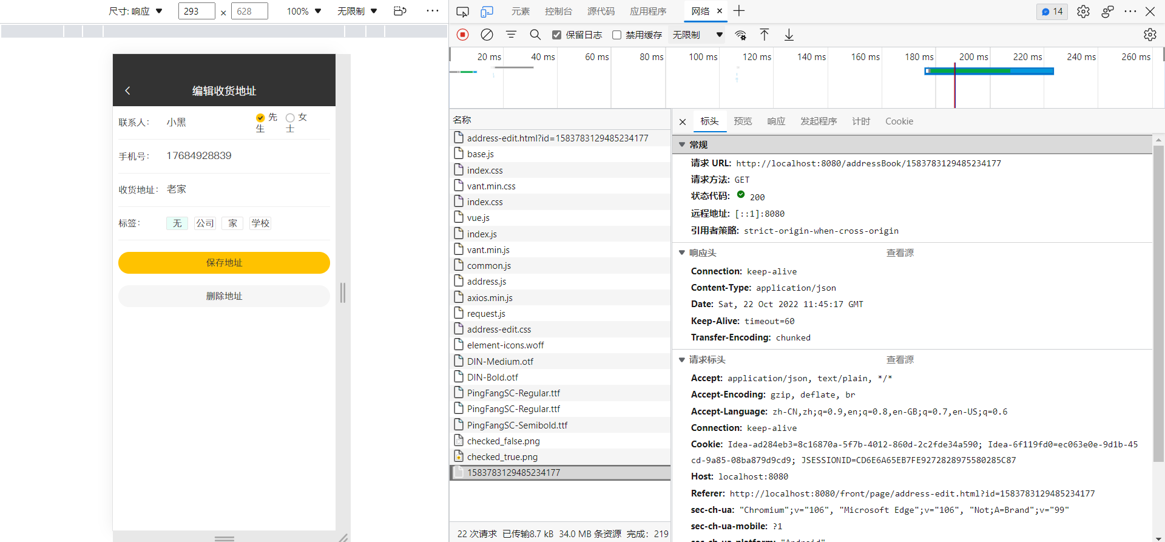Screen dimensions: 1165x542
Task: Open the 预览 details tab
Action: (743, 121)
